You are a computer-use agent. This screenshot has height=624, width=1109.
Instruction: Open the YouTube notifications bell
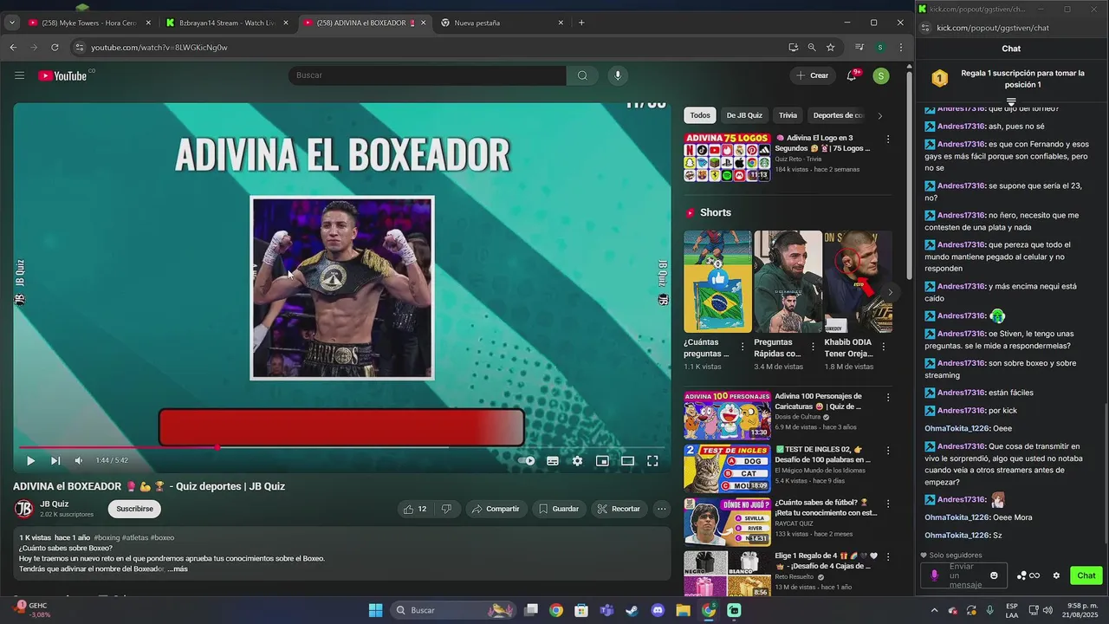point(852,75)
